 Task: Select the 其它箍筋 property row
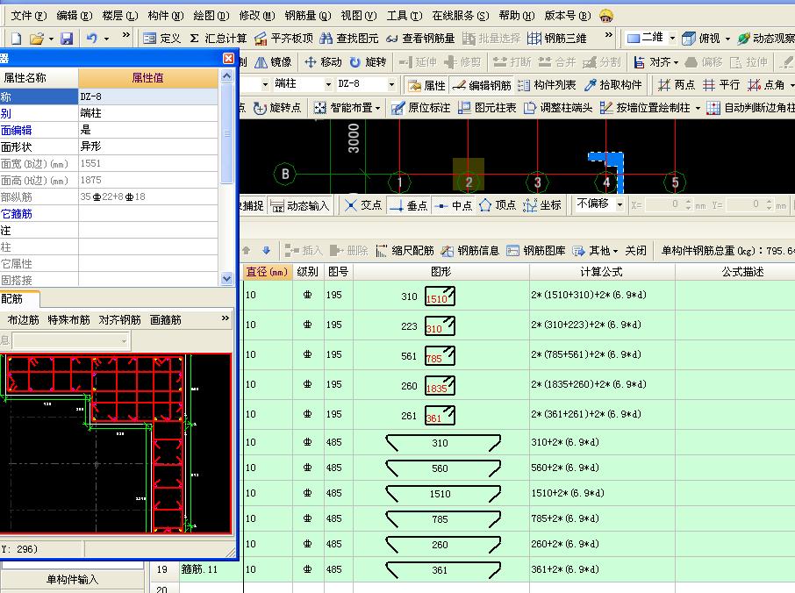[x=109, y=213]
